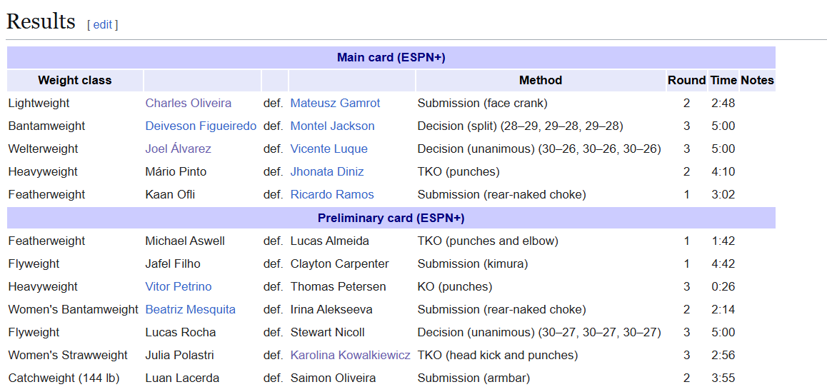Image resolution: width=827 pixels, height=387 pixels.
Task: Click the Preliminary card (ESPN+) header row
Action: point(391,218)
